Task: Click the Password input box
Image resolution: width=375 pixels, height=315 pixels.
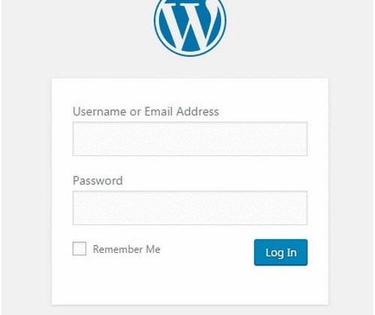Action: point(190,208)
